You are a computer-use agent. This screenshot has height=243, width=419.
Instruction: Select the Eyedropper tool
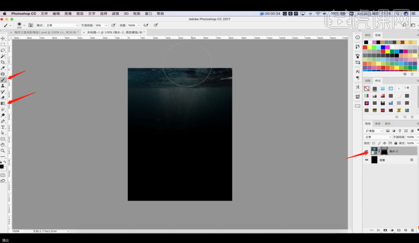coord(3,68)
